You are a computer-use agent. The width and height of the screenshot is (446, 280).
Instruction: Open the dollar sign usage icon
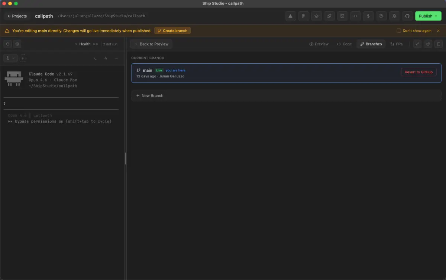[x=368, y=16]
